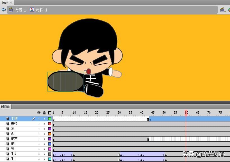Click the 元件 1 breadcrumb label
Viewport: 230px width, 162px height.
41,10
